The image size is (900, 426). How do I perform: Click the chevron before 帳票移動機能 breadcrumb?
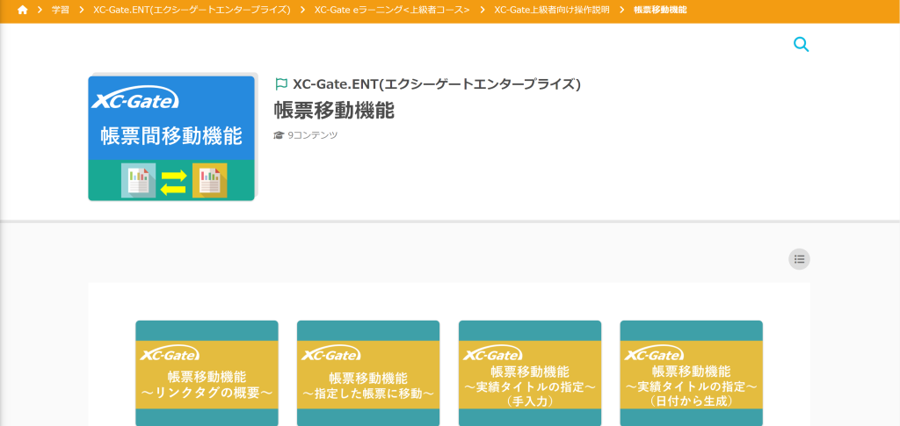point(621,10)
